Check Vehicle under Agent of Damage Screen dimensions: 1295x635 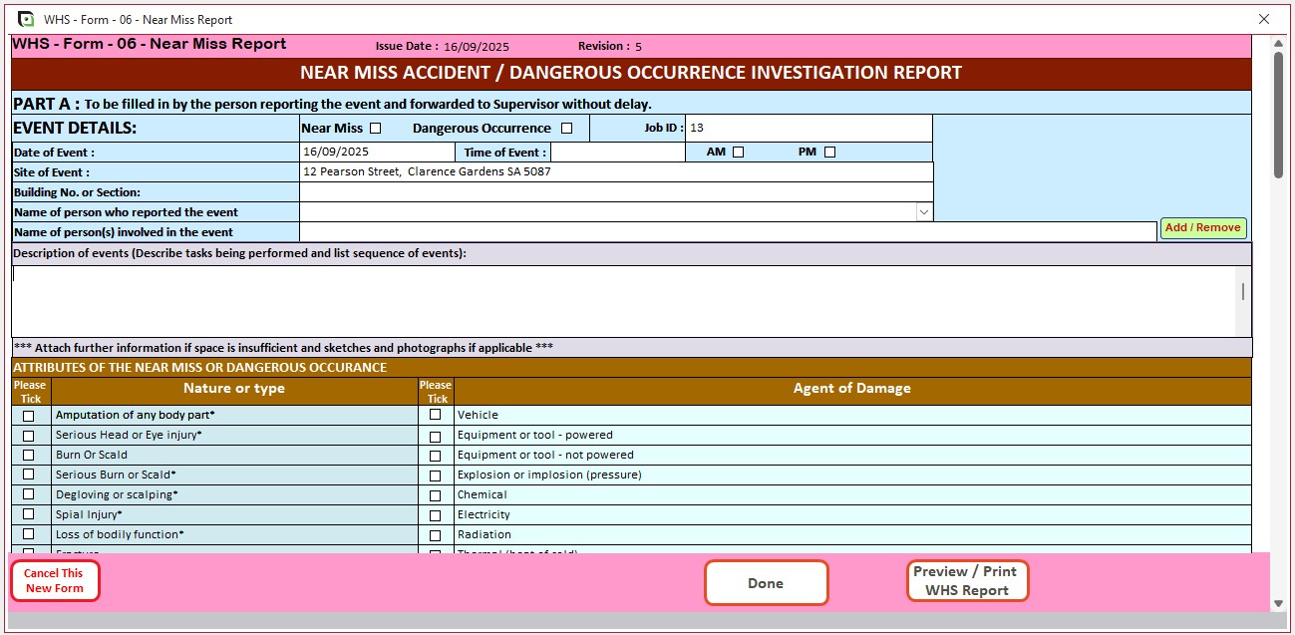click(435, 416)
